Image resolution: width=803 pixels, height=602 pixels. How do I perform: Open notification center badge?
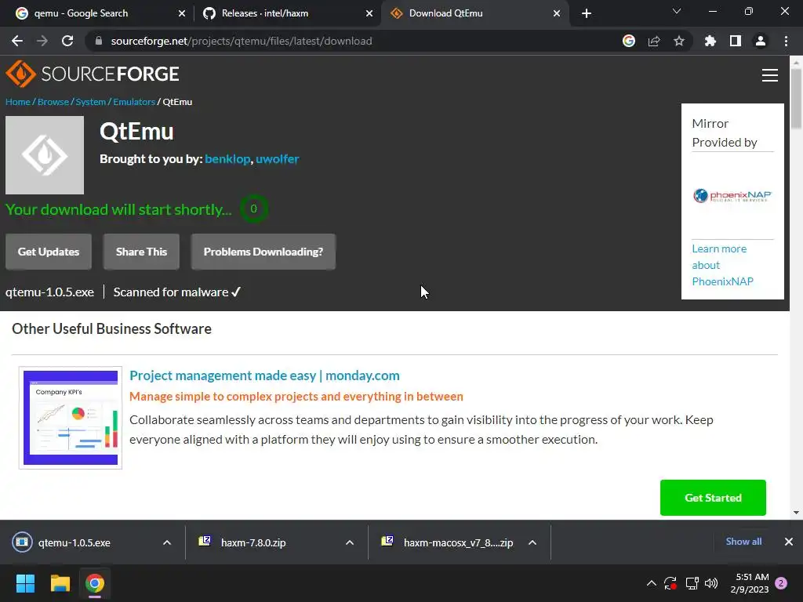pos(781,583)
